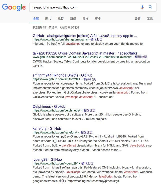The height and width of the screenshot is (185, 161).
Task: Click the result count text 找到约 451 条结果
Action: pos(45,27)
